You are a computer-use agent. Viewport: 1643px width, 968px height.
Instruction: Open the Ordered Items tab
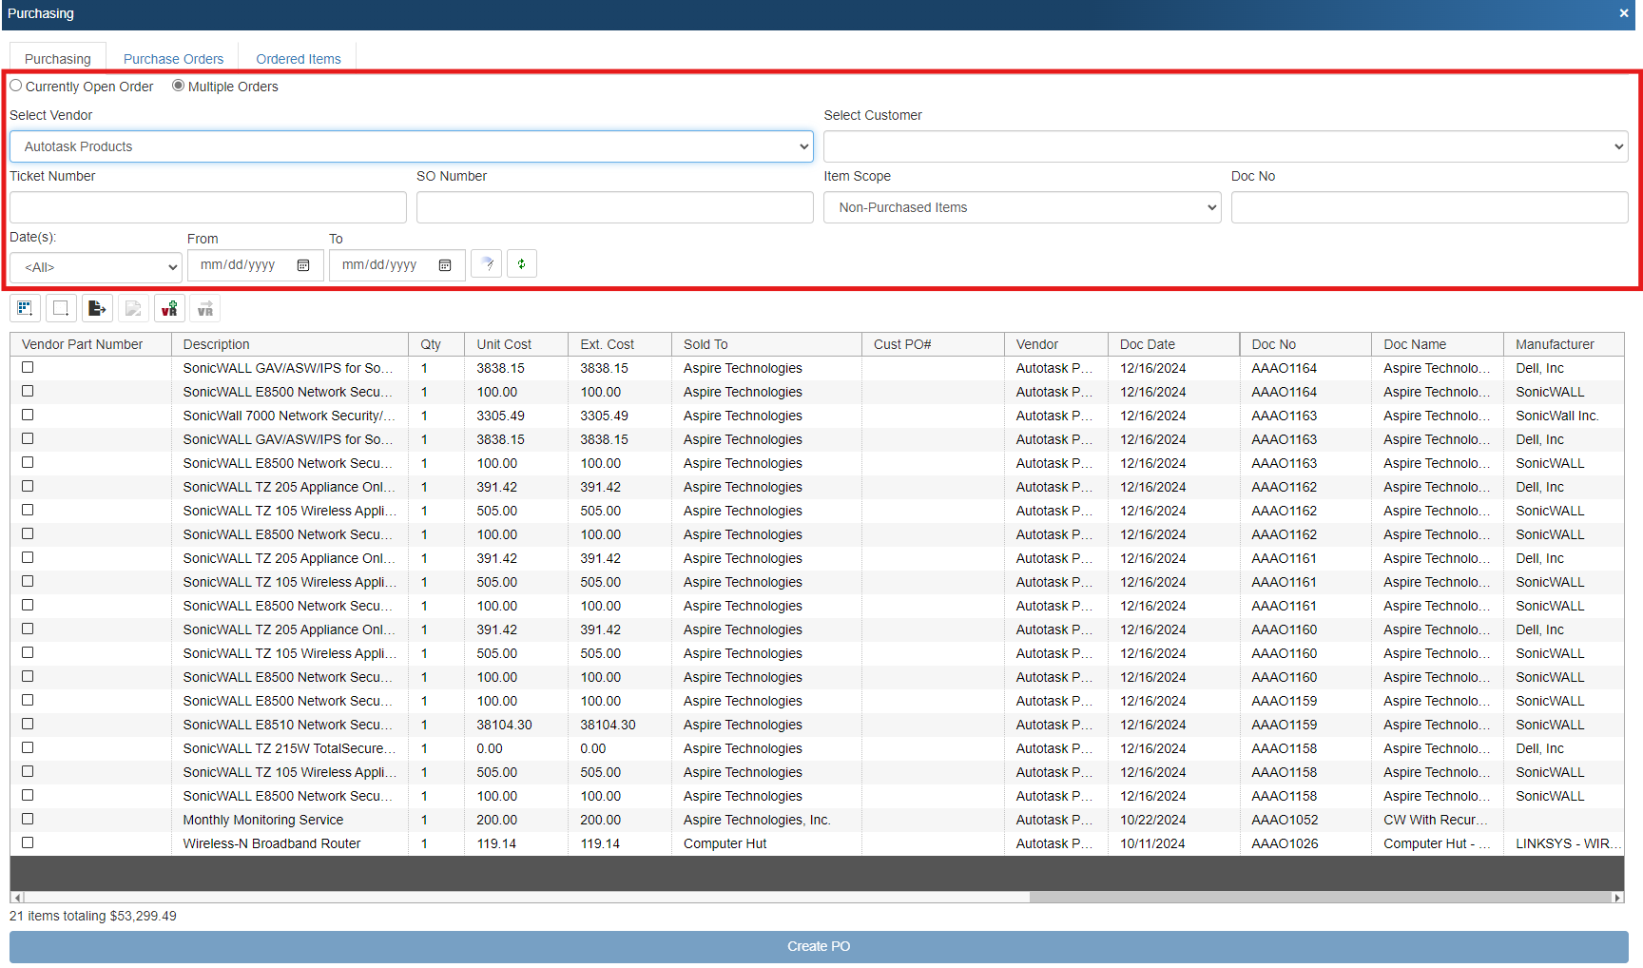click(299, 59)
